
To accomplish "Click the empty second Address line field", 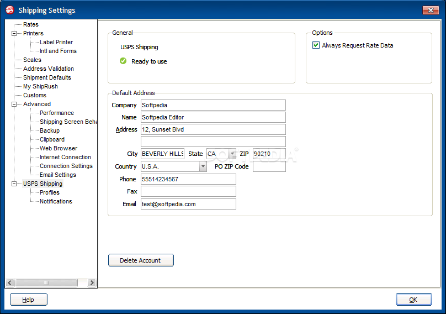I will tap(213, 142).
